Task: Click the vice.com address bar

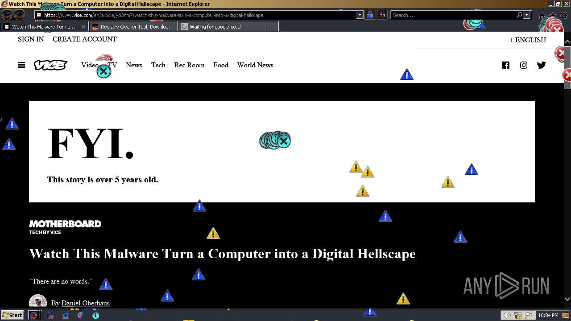Action: coord(196,15)
